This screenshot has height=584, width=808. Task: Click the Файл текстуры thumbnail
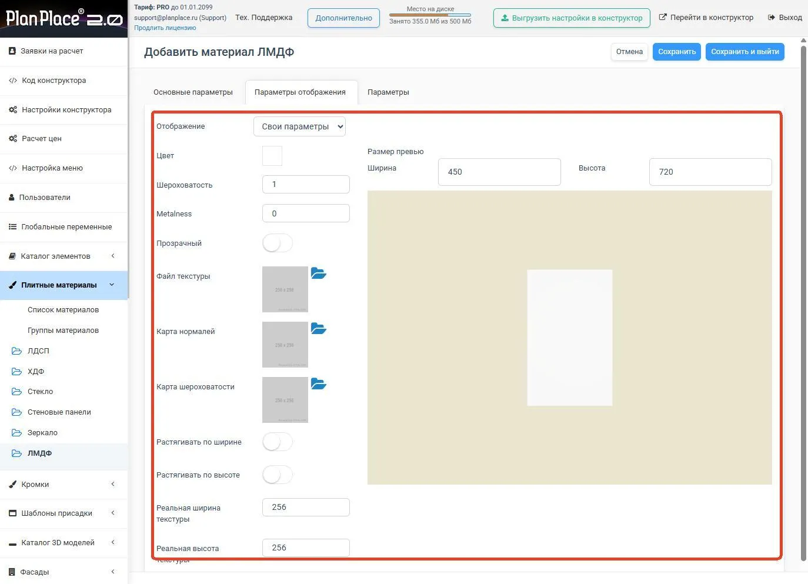point(285,289)
